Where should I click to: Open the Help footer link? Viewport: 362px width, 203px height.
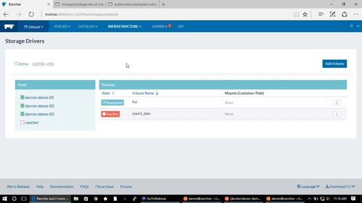click(40, 187)
